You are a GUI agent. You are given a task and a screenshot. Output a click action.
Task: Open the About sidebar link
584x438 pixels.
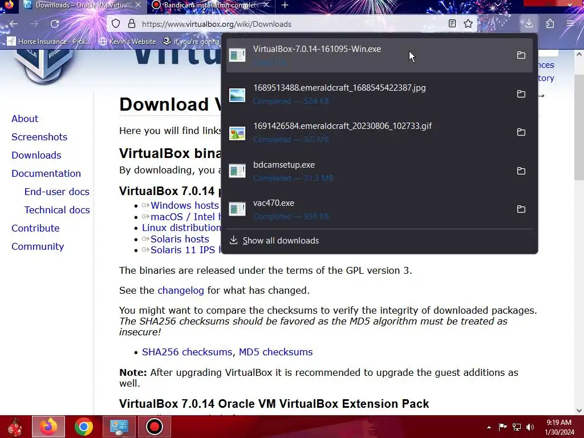[x=25, y=119]
